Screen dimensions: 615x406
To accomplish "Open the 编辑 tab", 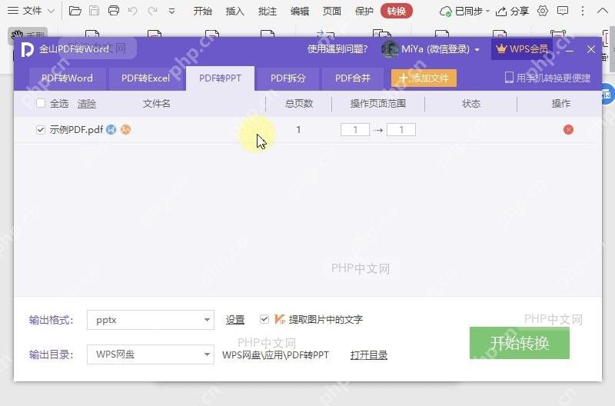I will [x=300, y=11].
